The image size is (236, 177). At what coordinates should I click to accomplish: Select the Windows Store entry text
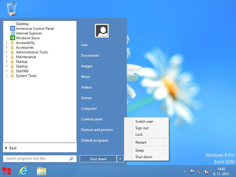pos(28,38)
